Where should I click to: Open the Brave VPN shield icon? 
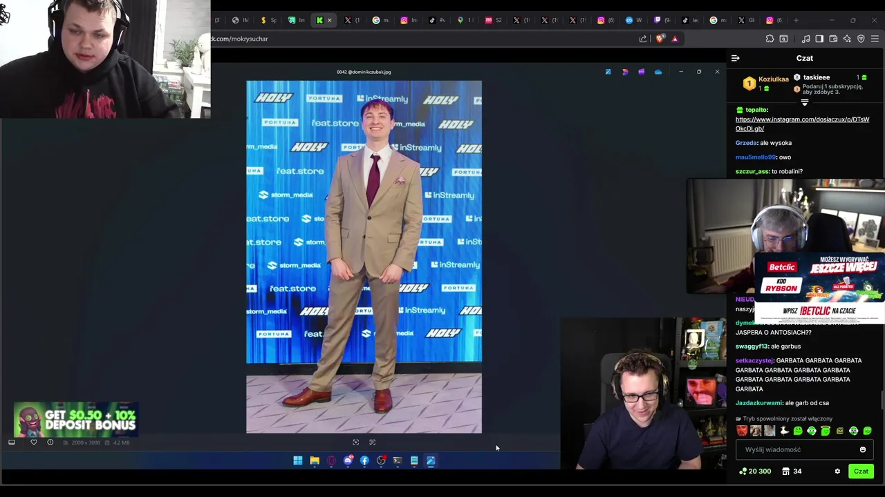[861, 39]
